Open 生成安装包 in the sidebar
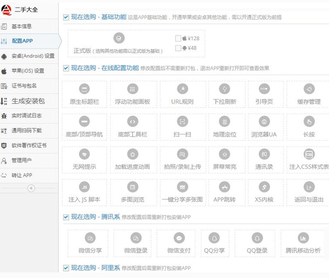 [29, 101]
